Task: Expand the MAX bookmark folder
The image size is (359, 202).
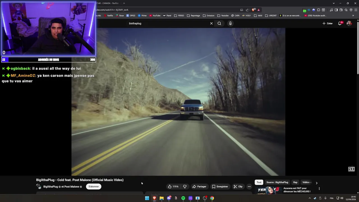Action: 258,15
